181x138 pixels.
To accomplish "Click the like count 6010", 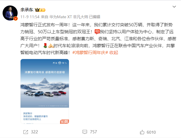I will [151, 132].
